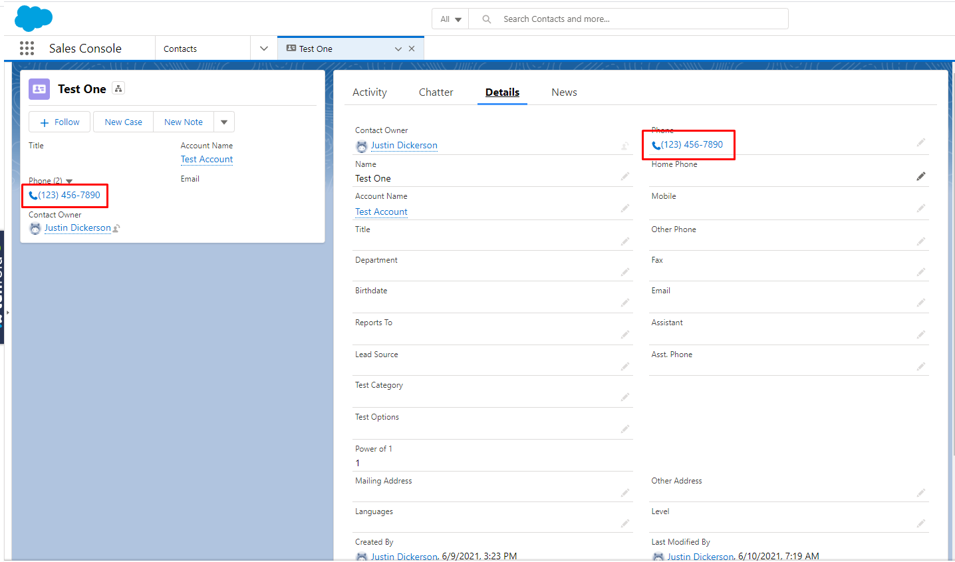Edit the Title field pencil icon

tap(625, 241)
